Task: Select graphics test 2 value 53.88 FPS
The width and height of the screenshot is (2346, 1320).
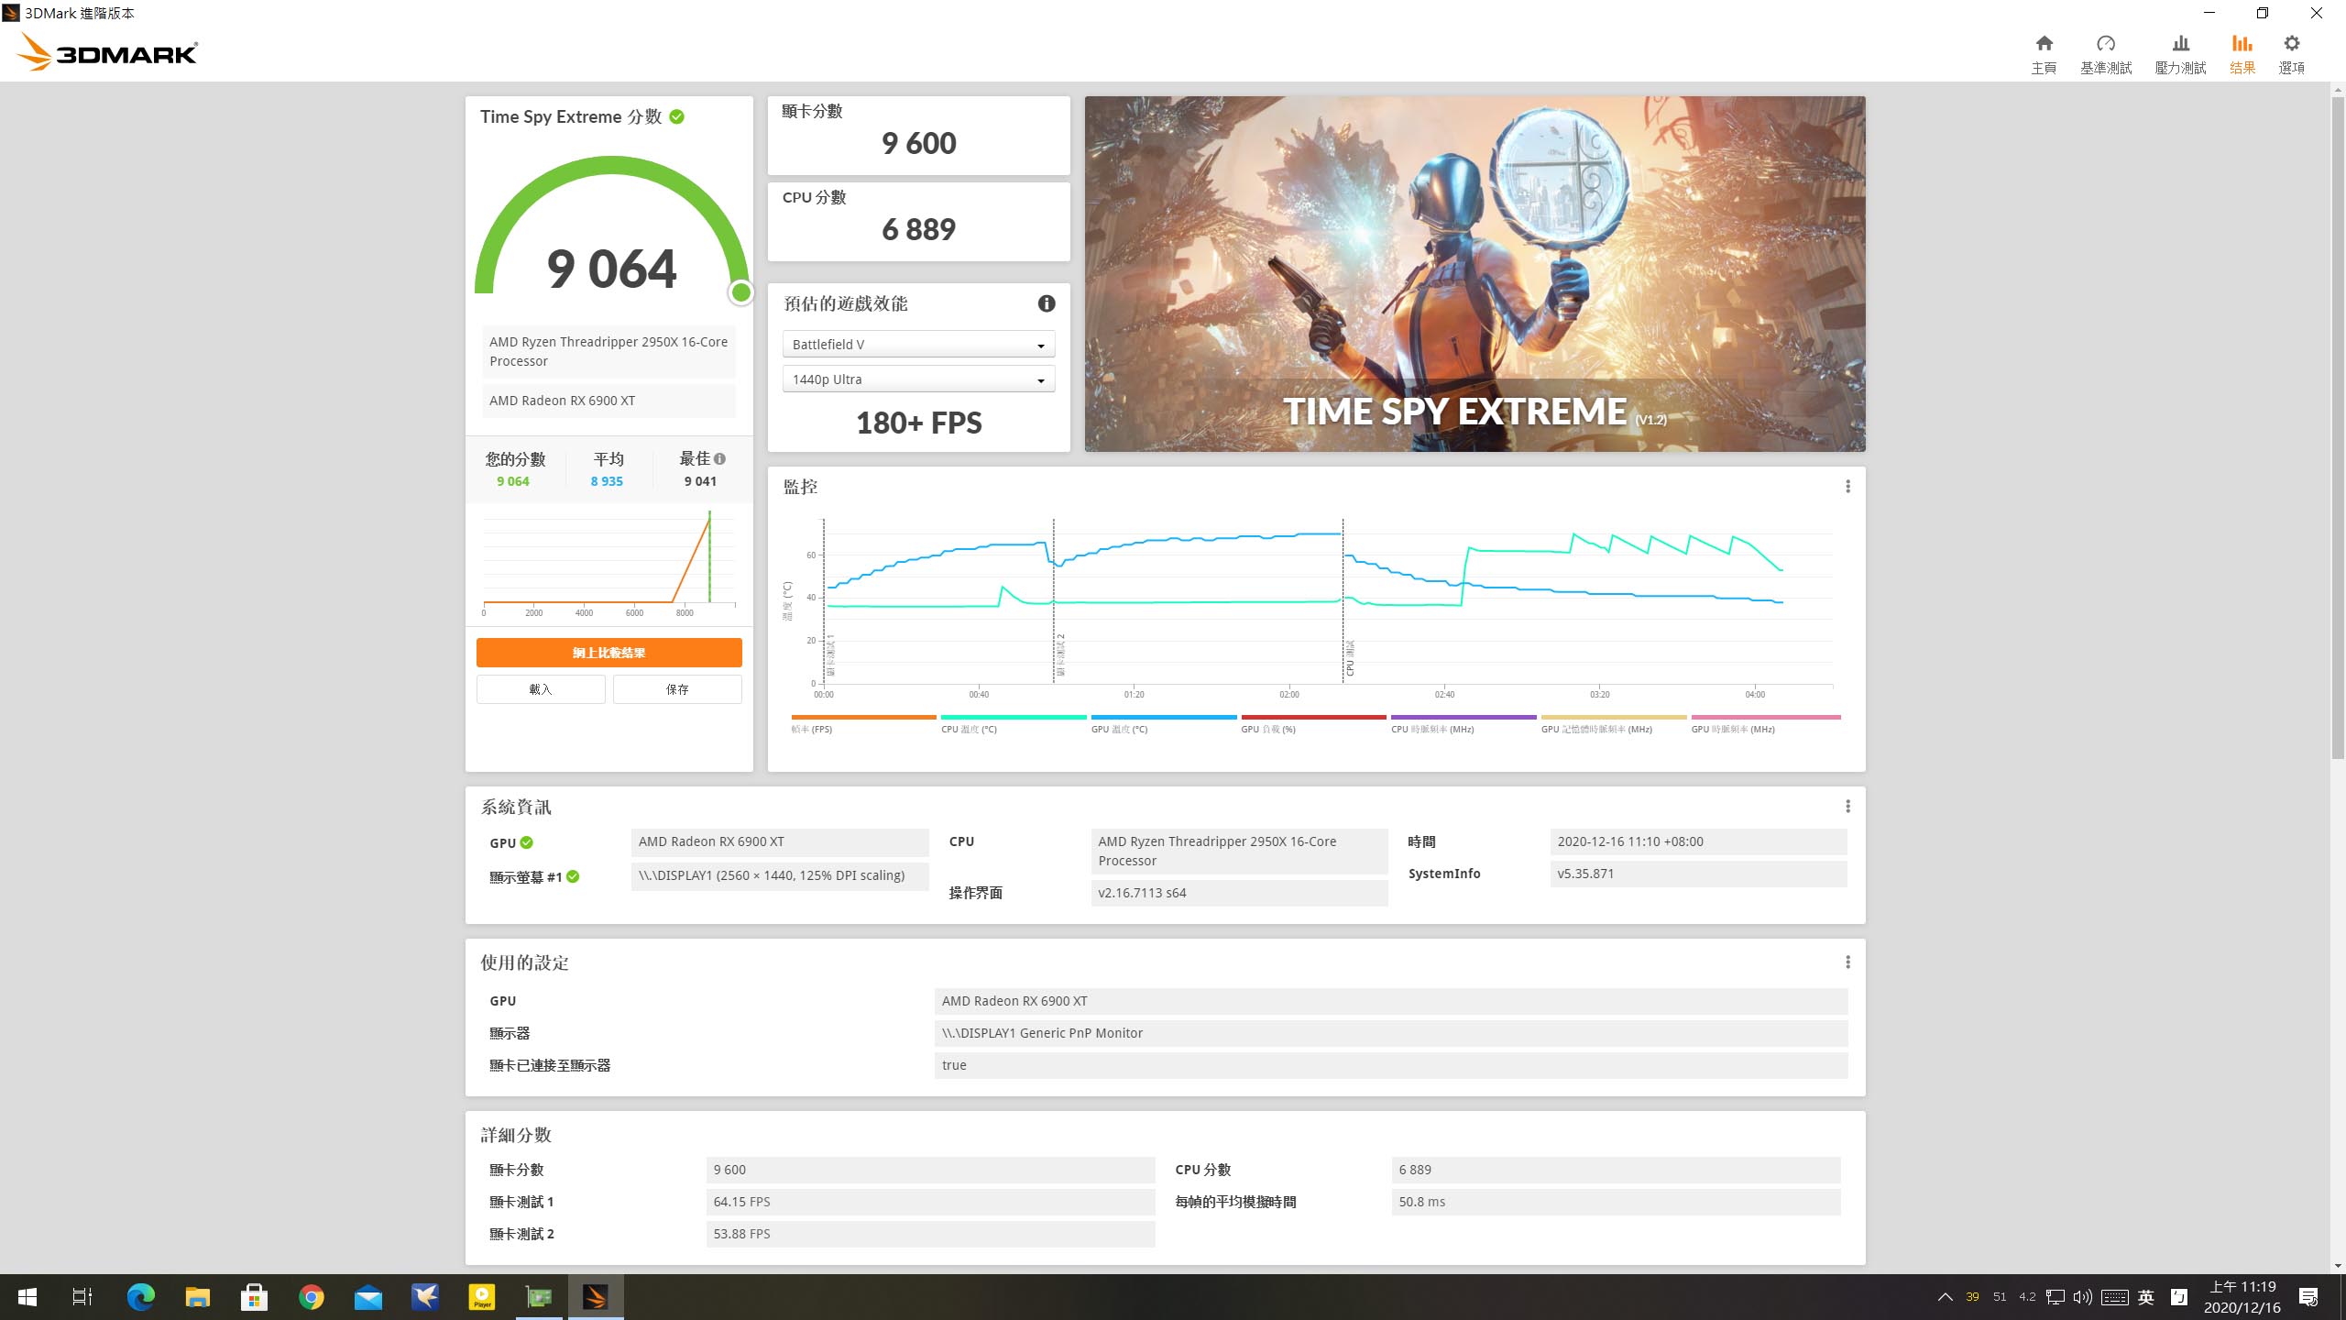Action: [x=930, y=1234]
